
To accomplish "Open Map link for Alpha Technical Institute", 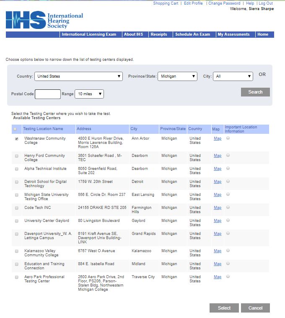I will pyautogui.click(x=218, y=169).
